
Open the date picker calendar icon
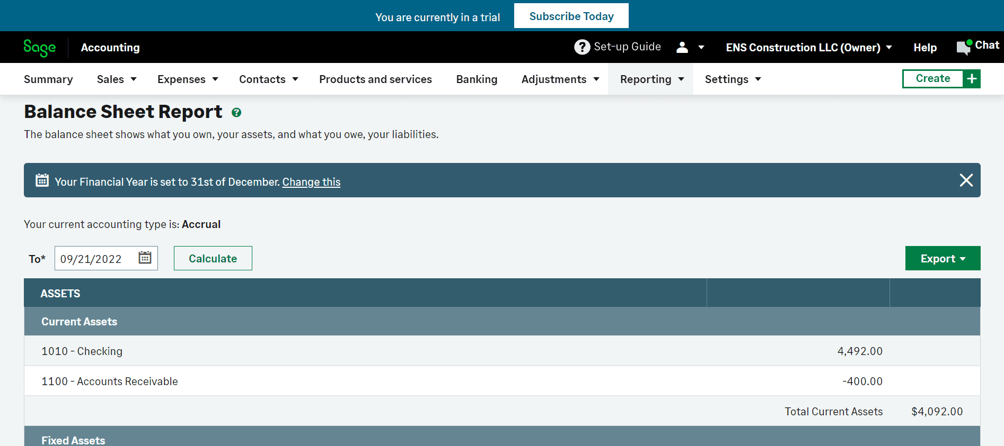point(145,258)
